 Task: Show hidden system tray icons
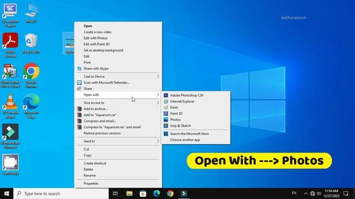(x=306, y=193)
